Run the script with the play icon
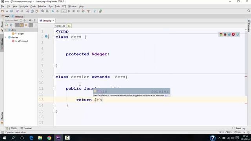The height and width of the screenshot is (141, 251). [69, 11]
